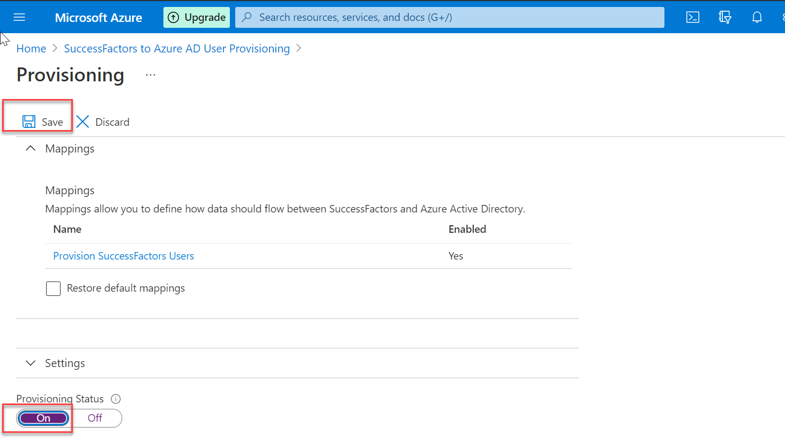
Task: Click the Upgrade button
Action: [x=196, y=17]
